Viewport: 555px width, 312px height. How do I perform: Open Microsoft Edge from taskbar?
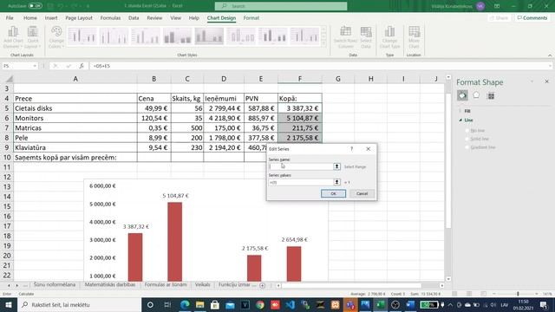tap(185, 304)
